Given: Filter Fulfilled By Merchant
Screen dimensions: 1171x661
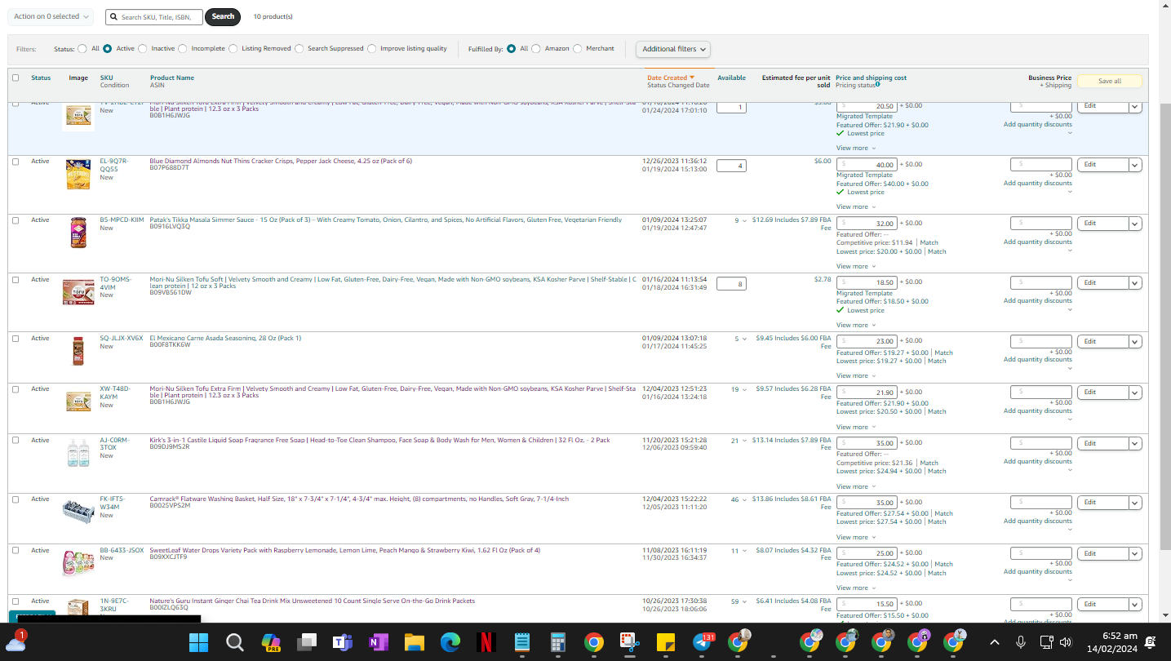Looking at the screenshot, I should [578, 49].
